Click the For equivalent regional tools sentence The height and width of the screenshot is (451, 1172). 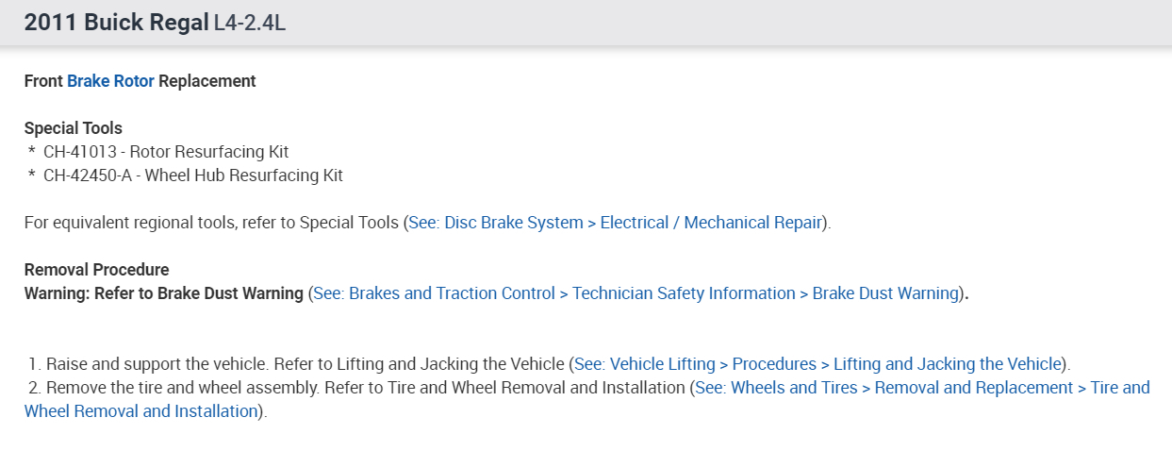point(213,224)
